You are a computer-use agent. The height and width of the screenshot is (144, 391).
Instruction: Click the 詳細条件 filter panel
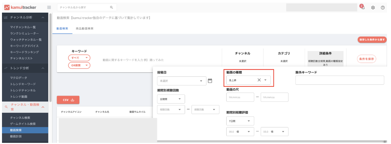325,59
